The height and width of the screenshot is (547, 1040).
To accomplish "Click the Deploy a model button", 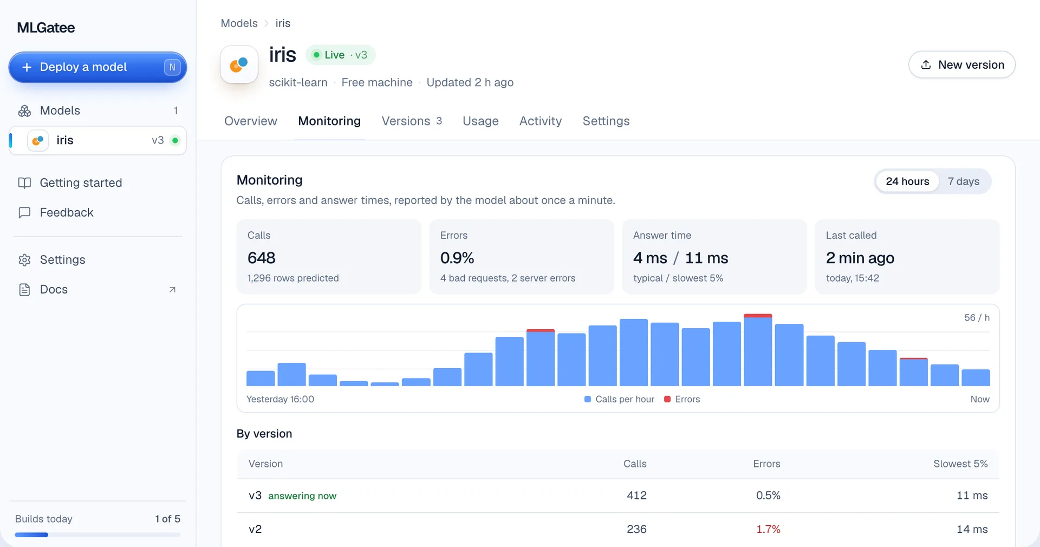I will click(x=97, y=67).
